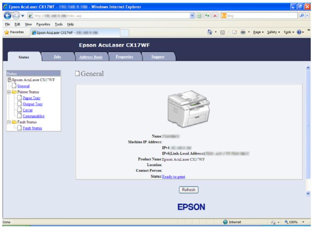Open the Edit menu
Viewport: 312px width, 227px height.
(17, 24)
